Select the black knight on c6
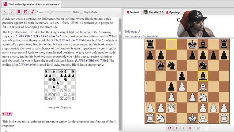Screen dimensions: 234x132 (x=171, y=65)
